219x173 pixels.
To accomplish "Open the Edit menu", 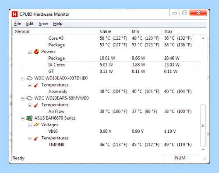I will click(30, 24).
